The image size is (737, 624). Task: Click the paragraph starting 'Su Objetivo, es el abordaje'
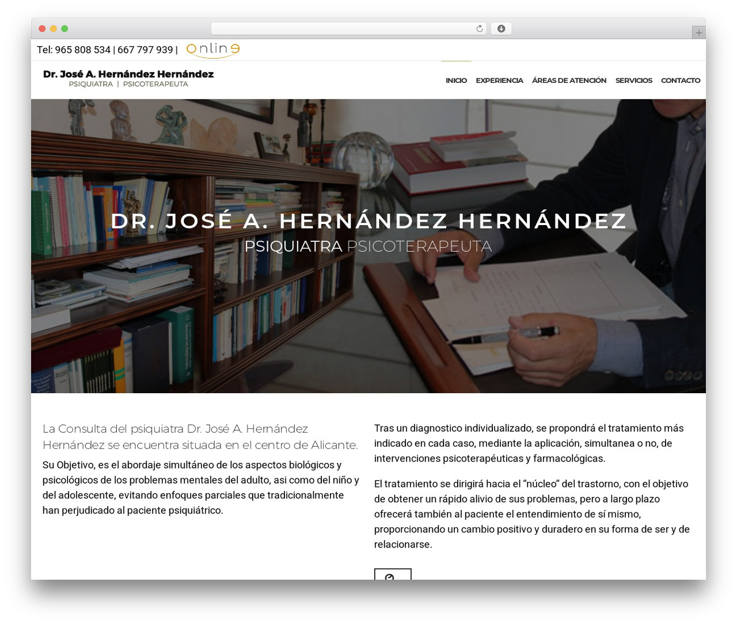201,488
